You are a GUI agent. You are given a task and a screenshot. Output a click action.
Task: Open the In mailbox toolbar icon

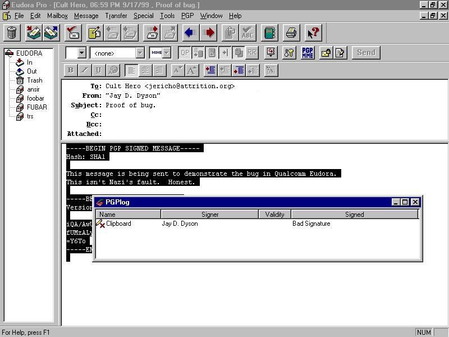click(34, 33)
